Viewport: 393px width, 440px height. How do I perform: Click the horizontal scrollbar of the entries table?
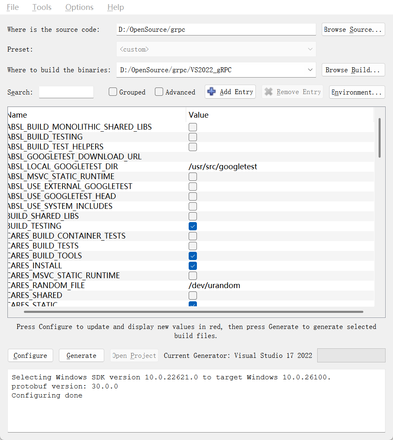click(194, 312)
